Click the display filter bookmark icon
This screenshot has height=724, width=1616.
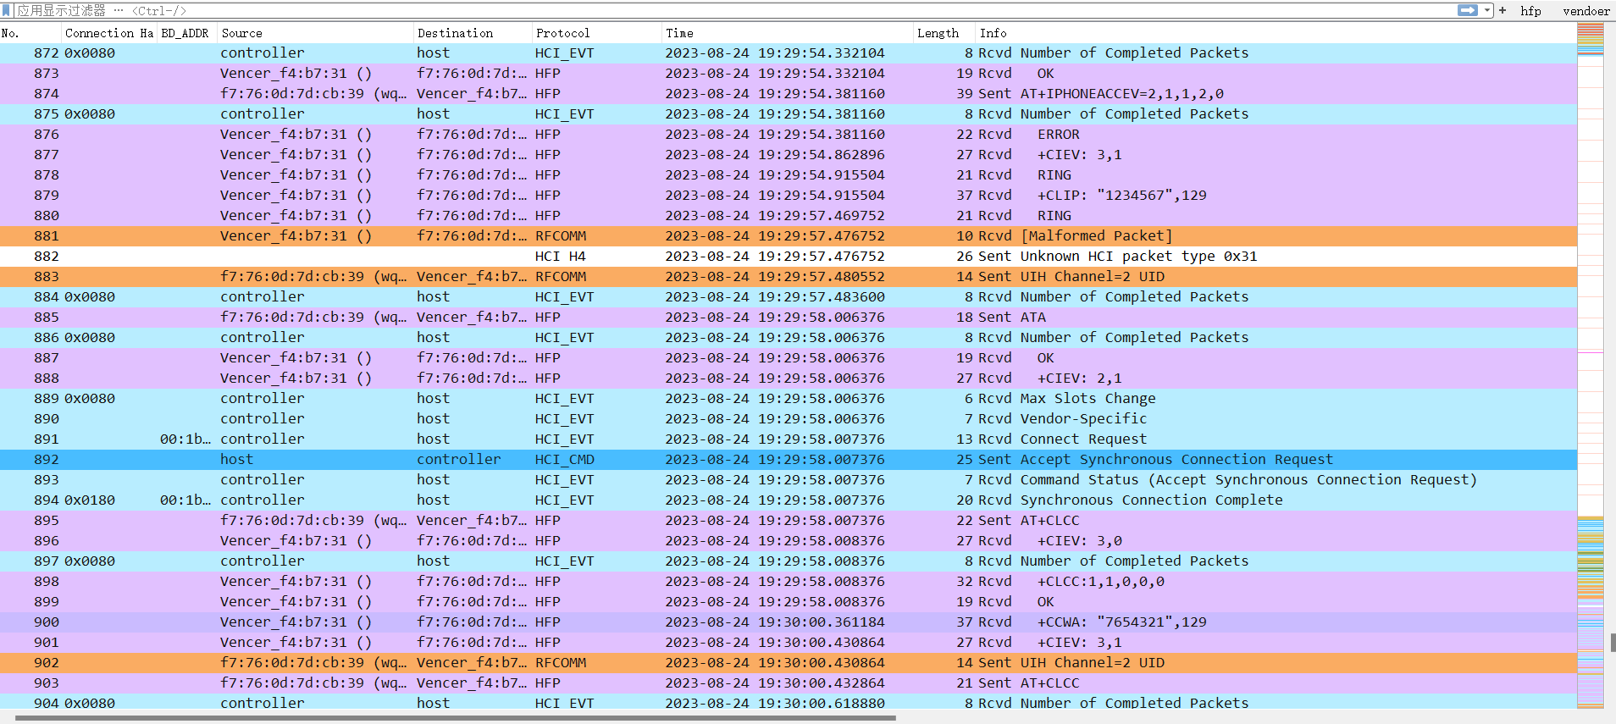point(7,10)
